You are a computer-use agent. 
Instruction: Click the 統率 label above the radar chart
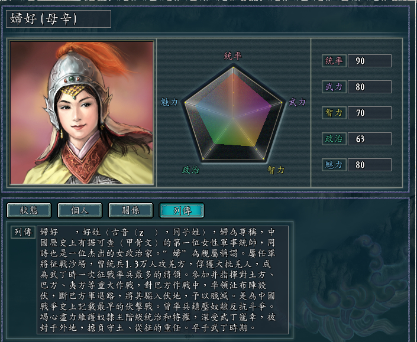coord(232,56)
